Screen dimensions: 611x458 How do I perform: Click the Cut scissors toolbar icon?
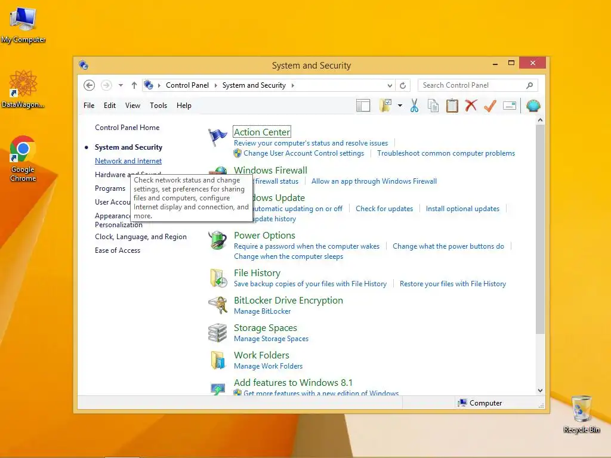tap(414, 106)
